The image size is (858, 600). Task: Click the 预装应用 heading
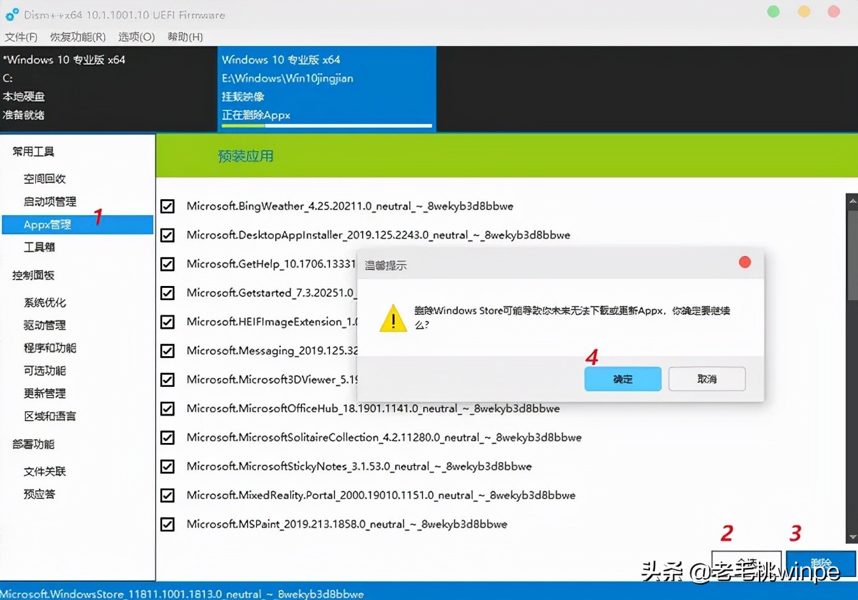click(x=245, y=156)
